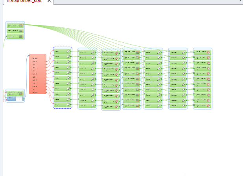
Task: Click red action icon of second block in last column
Action: [208, 58]
